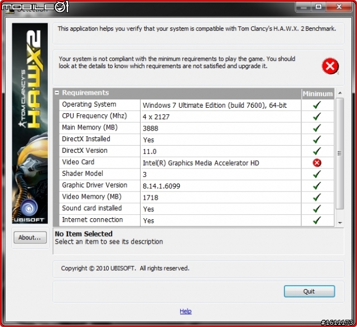Click the H.A.W.X. 2 cover art banner

(x=30, y=123)
